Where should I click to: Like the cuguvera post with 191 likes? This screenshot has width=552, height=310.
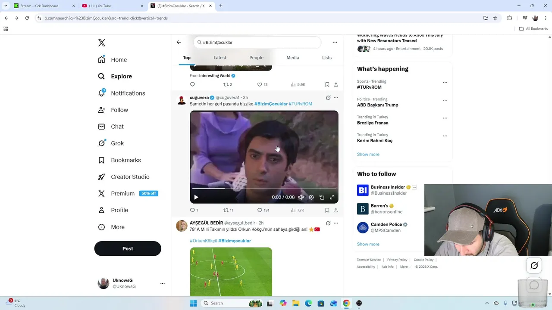click(263, 210)
